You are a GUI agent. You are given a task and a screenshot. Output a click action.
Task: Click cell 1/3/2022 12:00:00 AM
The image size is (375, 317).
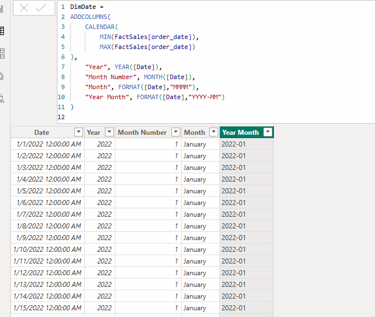coord(49,168)
